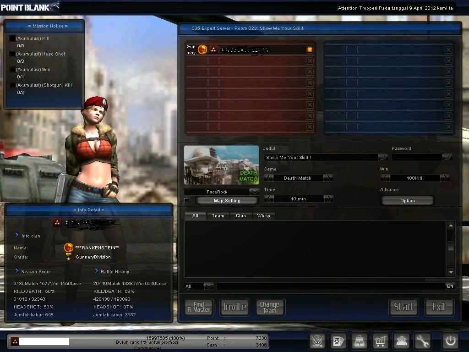Click the power icon to quit
Image resolution: width=469 pixels, height=352 pixels.
(451, 341)
